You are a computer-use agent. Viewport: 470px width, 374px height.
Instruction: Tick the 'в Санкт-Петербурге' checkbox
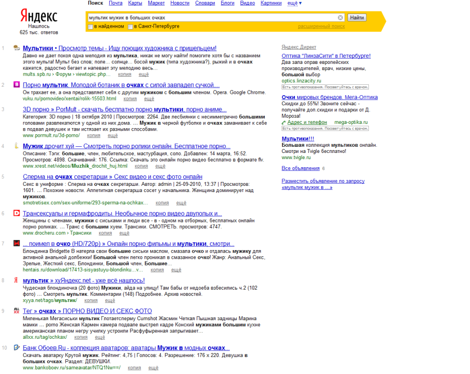coord(130,27)
